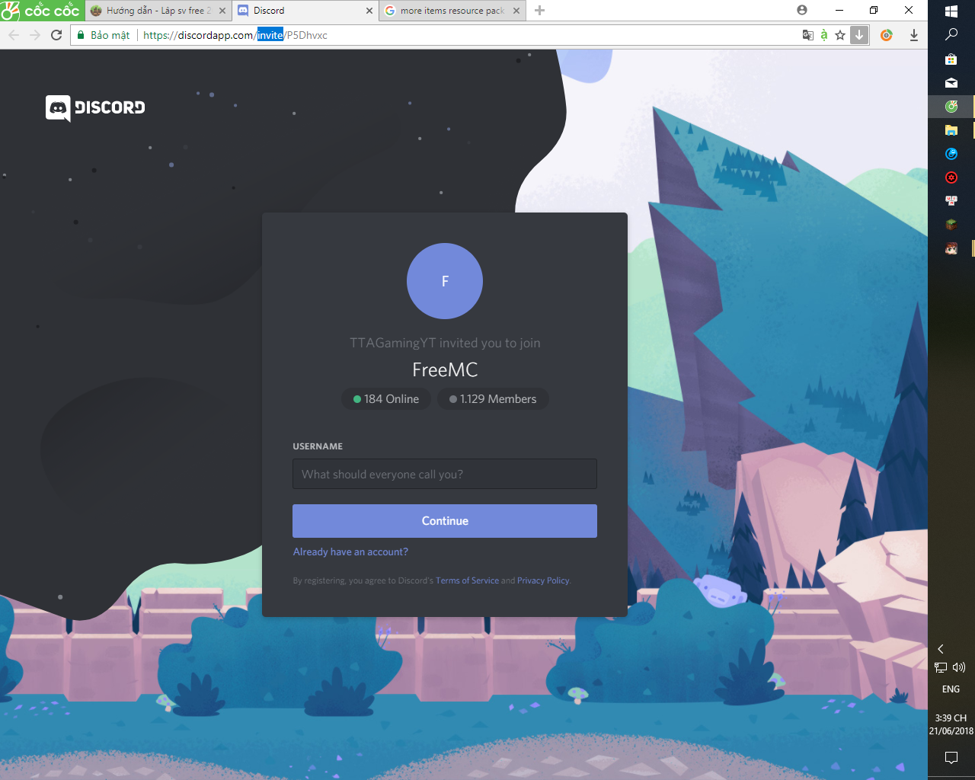Click the 184 Online status pill
This screenshot has width=975, height=780.
[x=386, y=399]
